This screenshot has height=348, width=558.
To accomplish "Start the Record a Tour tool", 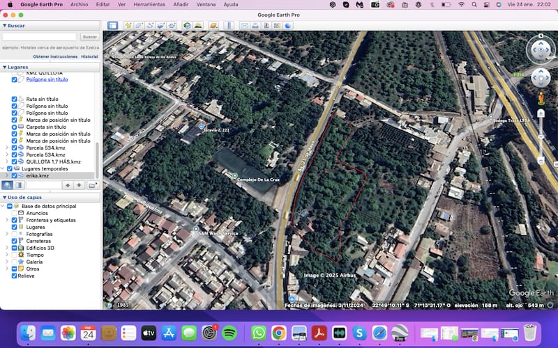I will tap(172, 26).
